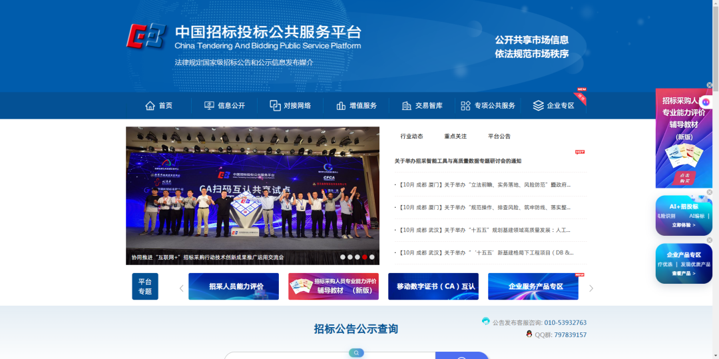Click the title 中国招标投标公共服务平台
The image size is (719, 359).
pos(268,31)
